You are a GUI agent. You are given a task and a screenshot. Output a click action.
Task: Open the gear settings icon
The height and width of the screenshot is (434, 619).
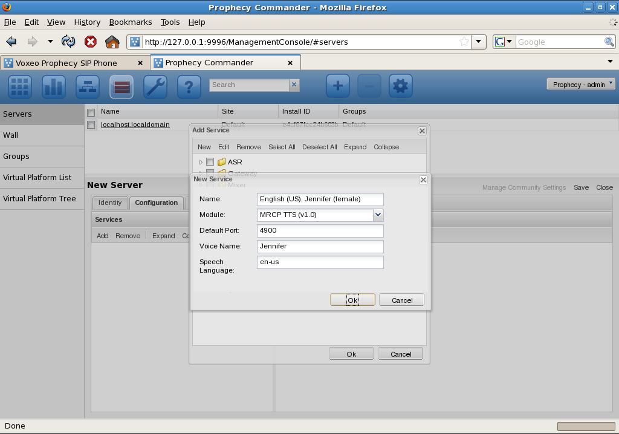tap(401, 86)
